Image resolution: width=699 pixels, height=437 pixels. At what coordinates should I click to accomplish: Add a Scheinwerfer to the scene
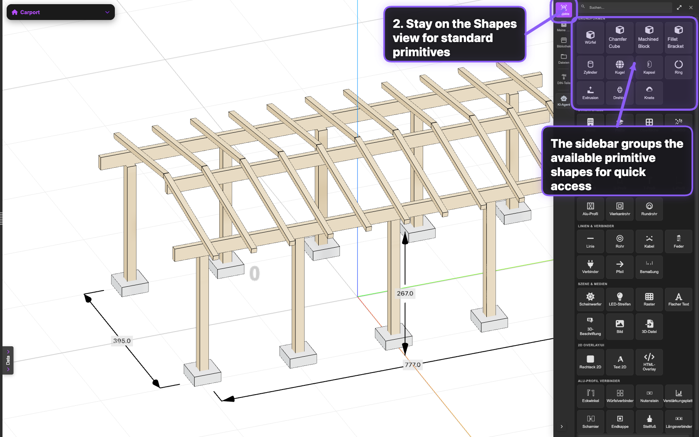590,299
